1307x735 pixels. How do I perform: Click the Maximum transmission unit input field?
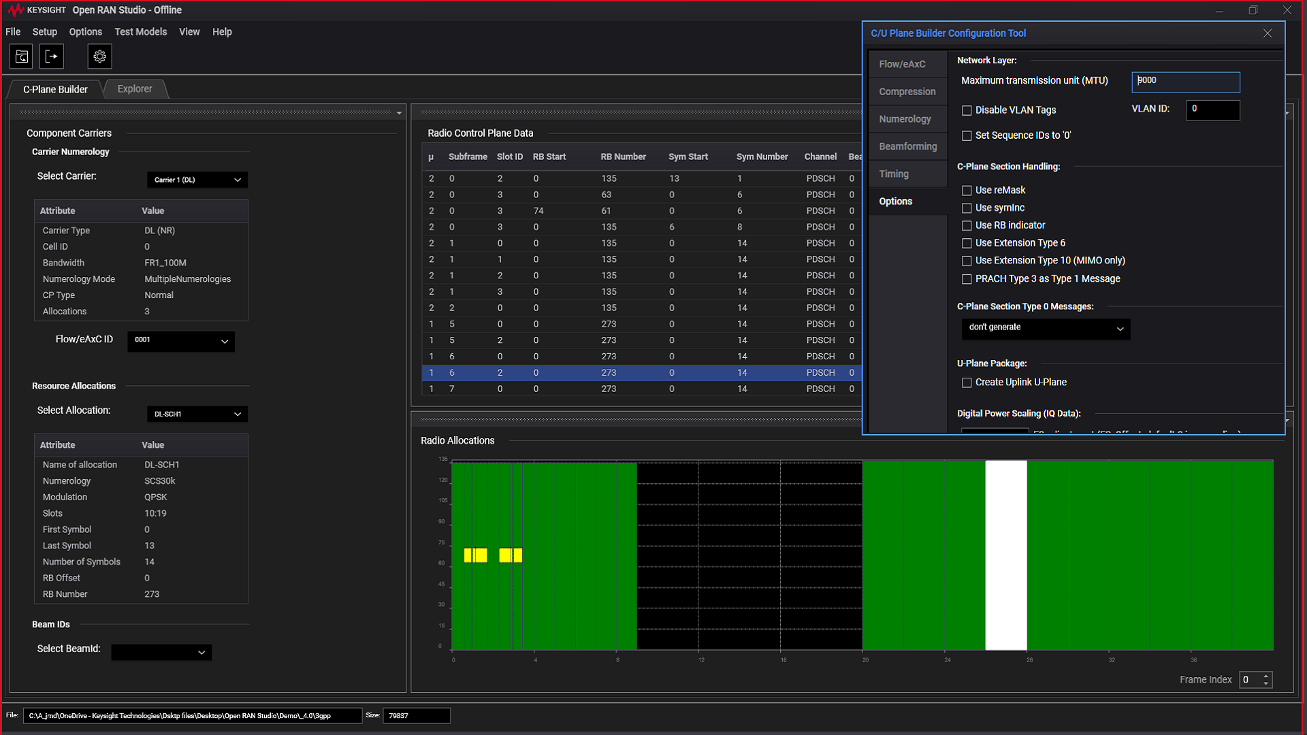tap(1185, 82)
